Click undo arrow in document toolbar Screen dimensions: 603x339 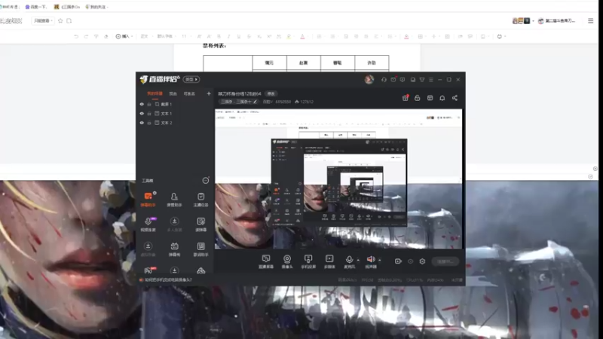(76, 36)
